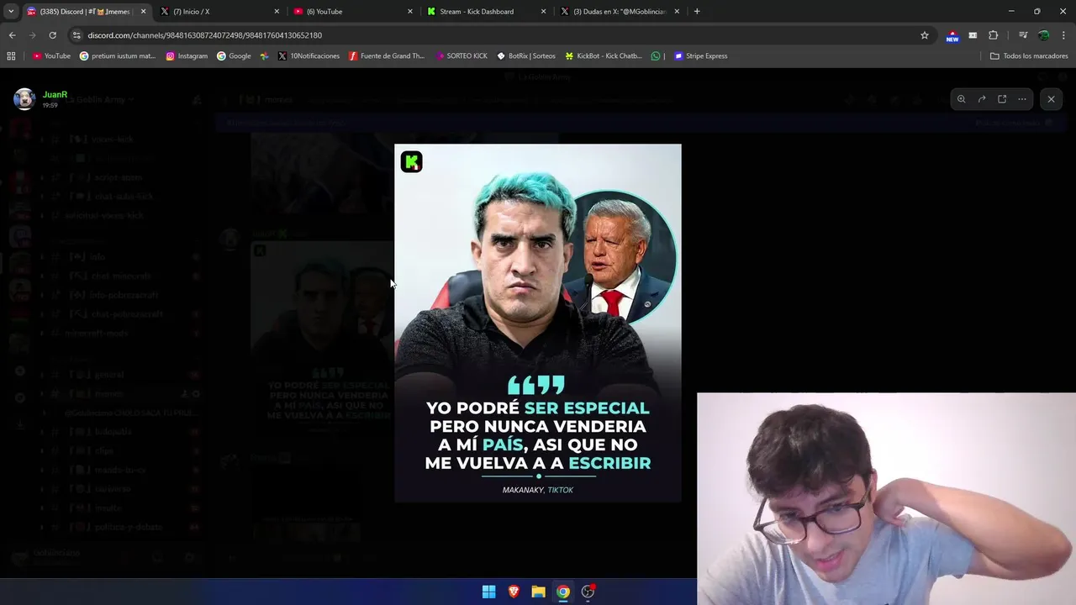This screenshot has width=1076, height=605.
Task: Open the KickBot - Kick Chatb... bookmark
Action: tap(604, 56)
